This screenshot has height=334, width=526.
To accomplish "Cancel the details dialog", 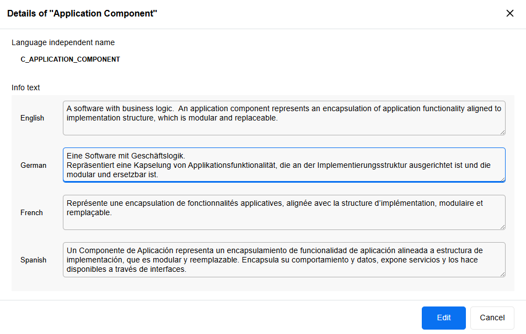I will (492, 317).
